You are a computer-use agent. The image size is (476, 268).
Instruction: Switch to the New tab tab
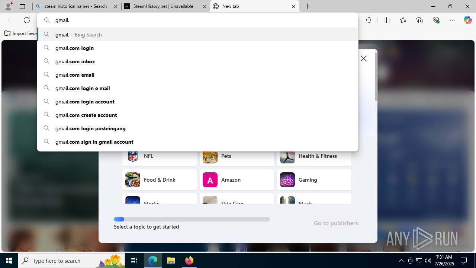(255, 6)
